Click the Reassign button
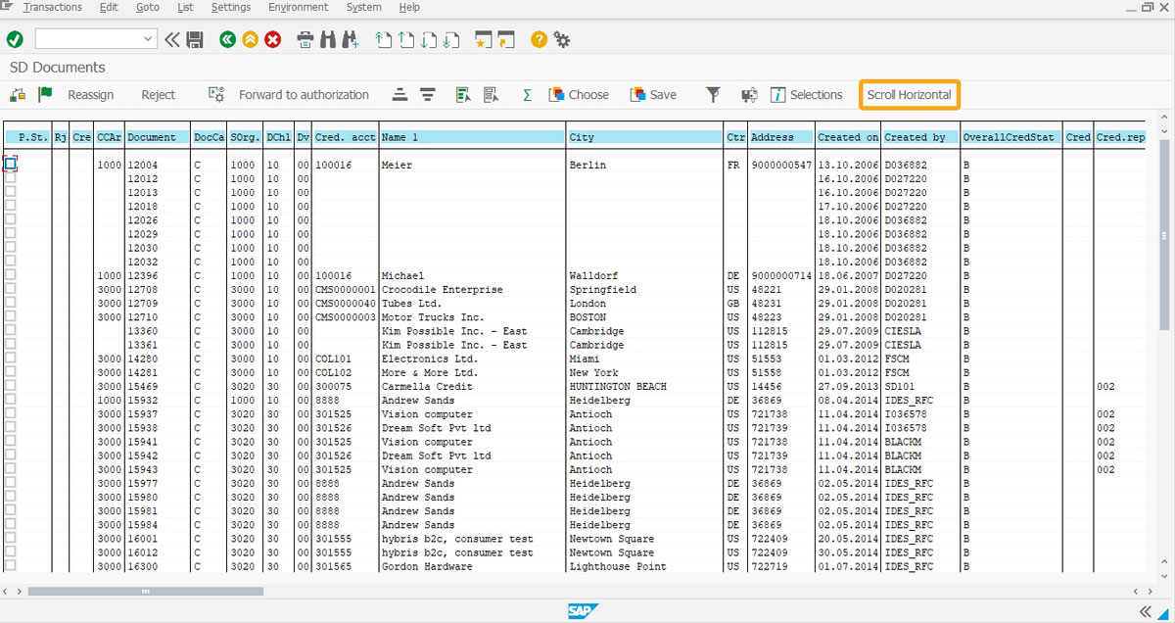Screen dimensions: 1175x623 pyautogui.click(x=91, y=95)
